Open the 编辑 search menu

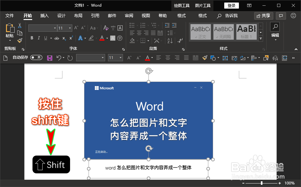click(x=275, y=31)
